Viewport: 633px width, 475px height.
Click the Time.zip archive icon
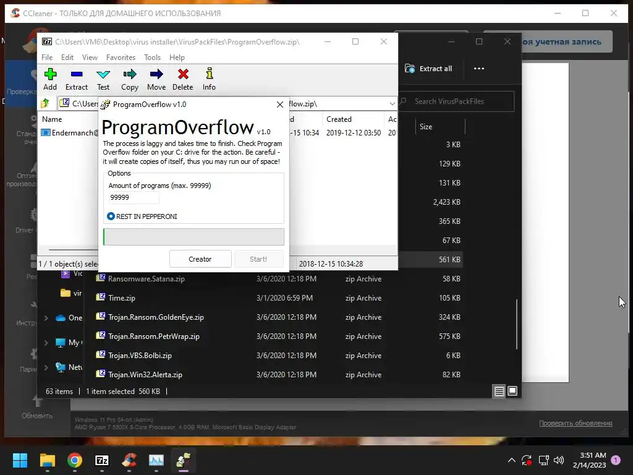pos(101,297)
